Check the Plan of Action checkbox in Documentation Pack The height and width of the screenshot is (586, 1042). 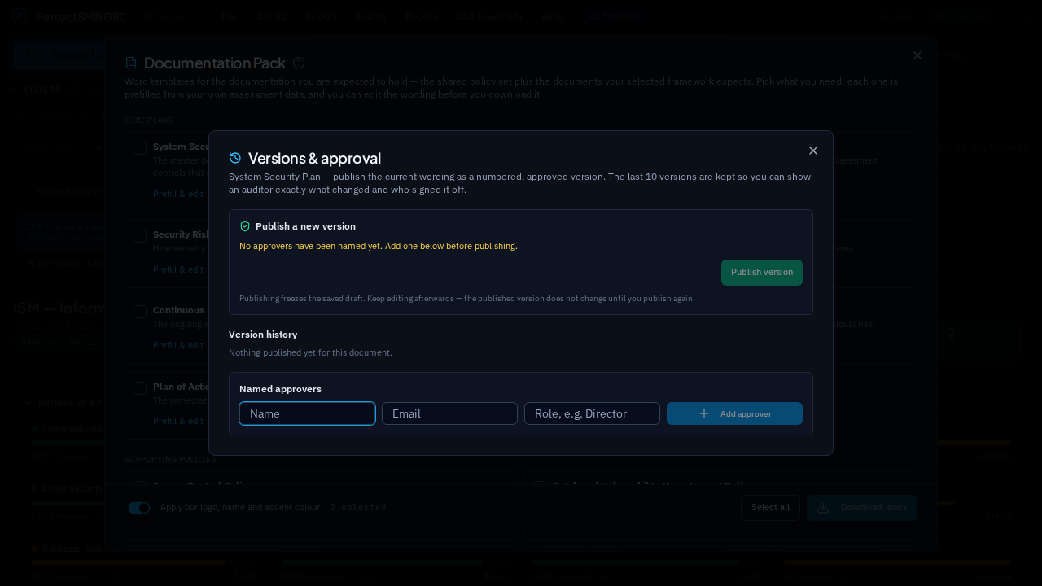(x=140, y=388)
